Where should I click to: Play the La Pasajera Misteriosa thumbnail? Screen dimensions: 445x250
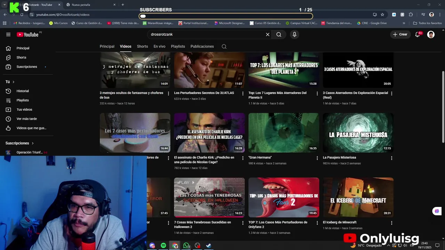click(358, 133)
